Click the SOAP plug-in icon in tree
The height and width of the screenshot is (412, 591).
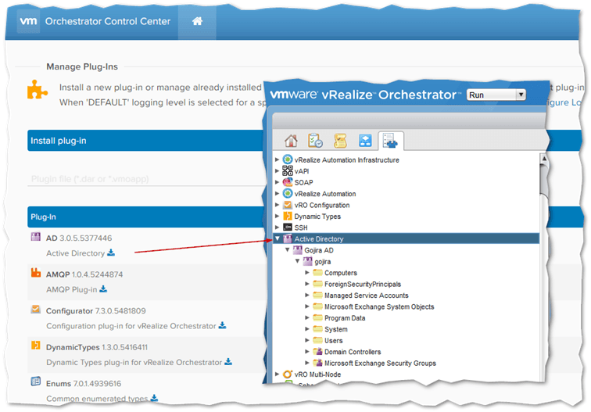pyautogui.click(x=288, y=182)
